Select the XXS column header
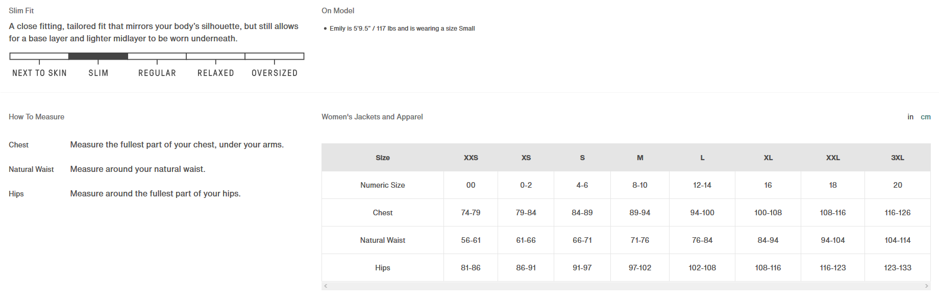 (x=471, y=158)
